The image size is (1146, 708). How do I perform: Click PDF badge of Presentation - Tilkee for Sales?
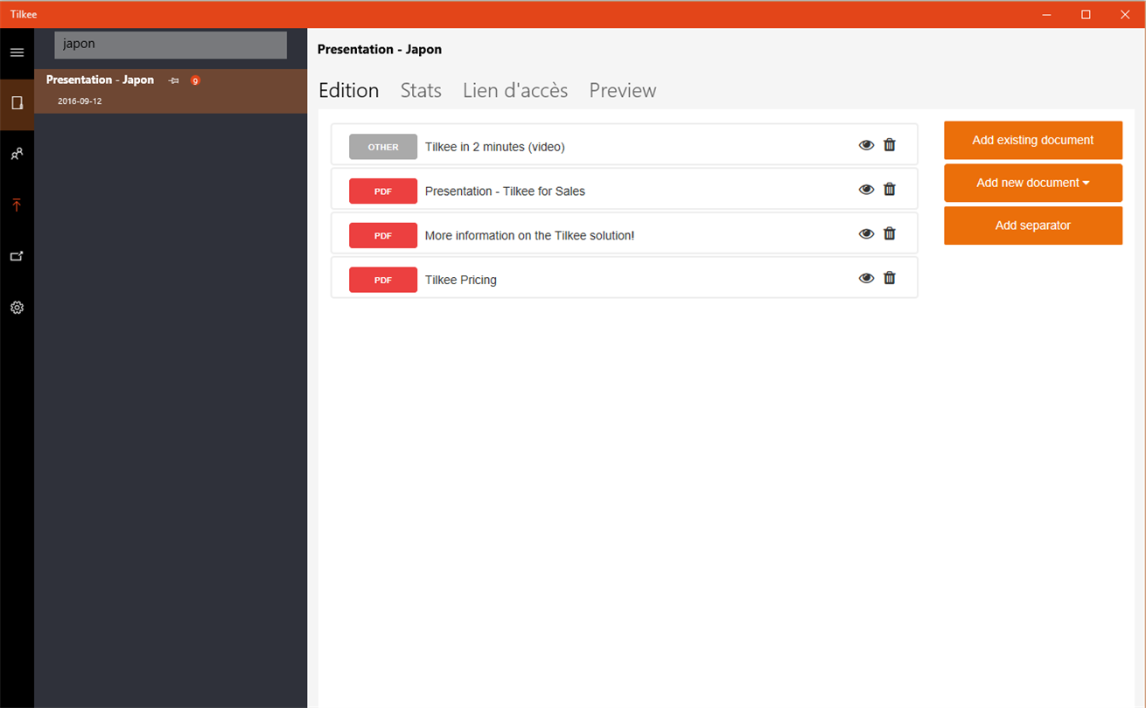coord(383,191)
